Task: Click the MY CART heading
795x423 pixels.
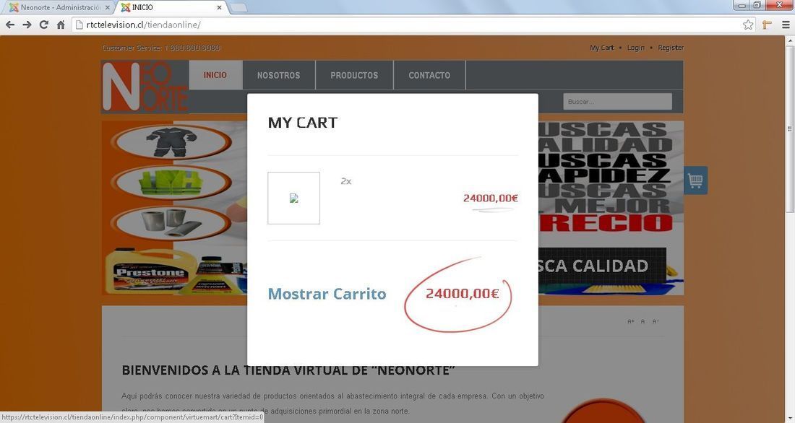Action: tap(303, 123)
